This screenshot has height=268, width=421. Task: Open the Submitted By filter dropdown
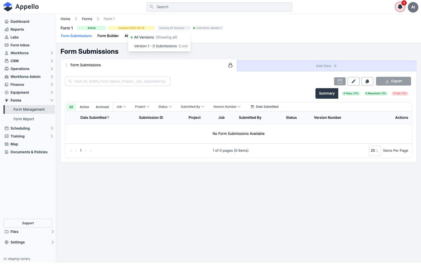click(192, 107)
